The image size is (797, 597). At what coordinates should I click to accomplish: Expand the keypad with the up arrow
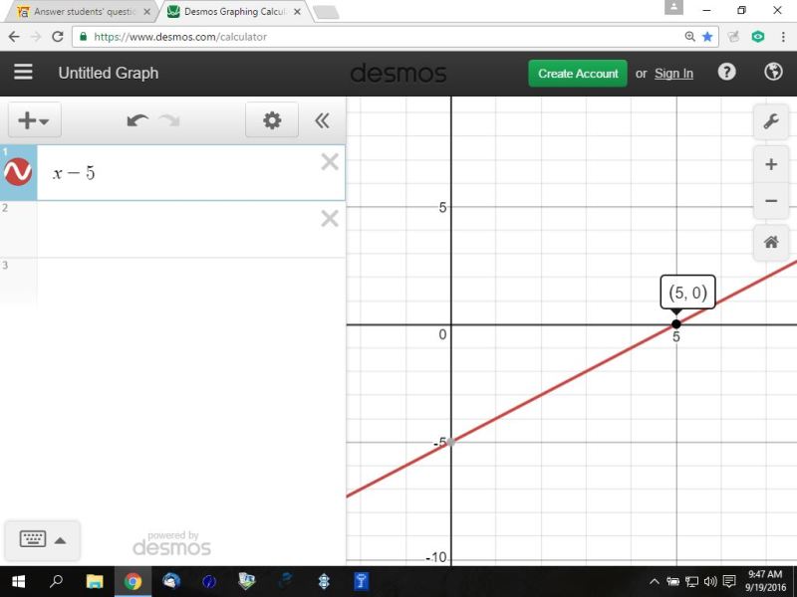[x=60, y=540]
